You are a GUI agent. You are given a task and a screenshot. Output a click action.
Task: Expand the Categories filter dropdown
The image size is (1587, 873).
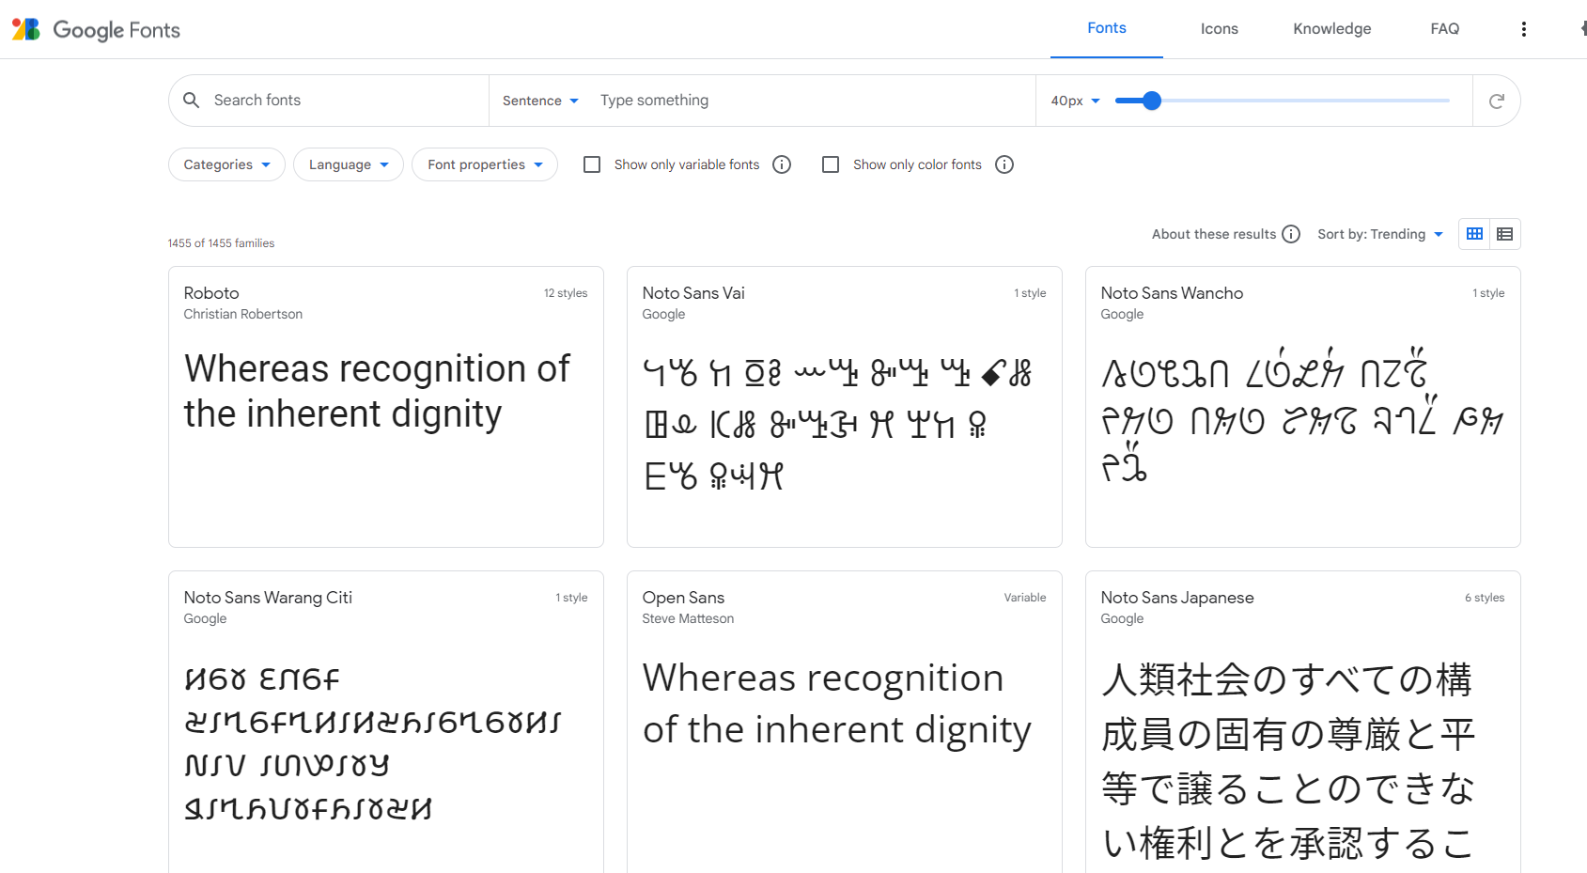click(226, 164)
